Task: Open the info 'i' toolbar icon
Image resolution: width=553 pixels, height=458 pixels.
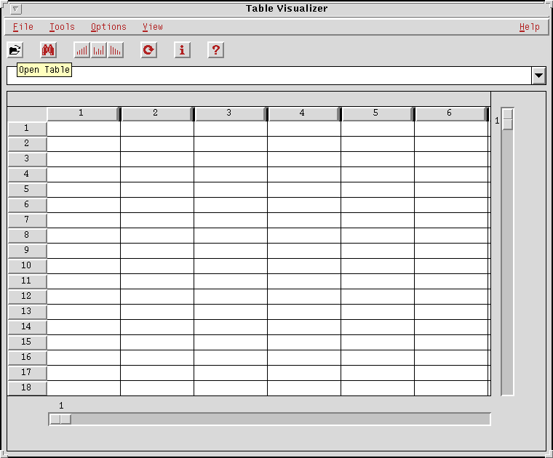Action: point(183,50)
